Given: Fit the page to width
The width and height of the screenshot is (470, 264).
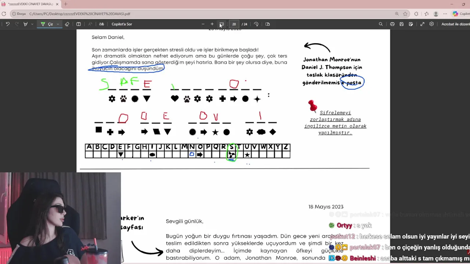Looking at the screenshot, I should click(221, 24).
